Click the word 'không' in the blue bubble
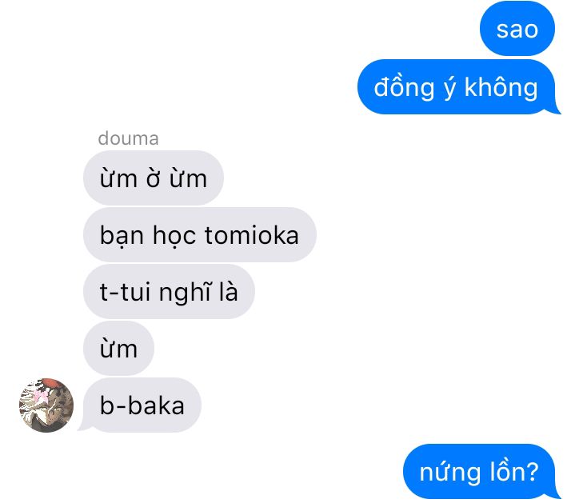 click(x=501, y=88)
